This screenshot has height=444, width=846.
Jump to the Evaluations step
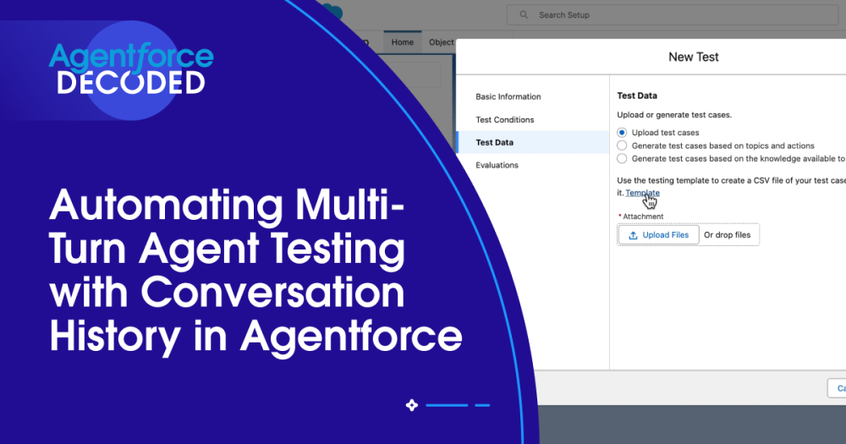497,165
